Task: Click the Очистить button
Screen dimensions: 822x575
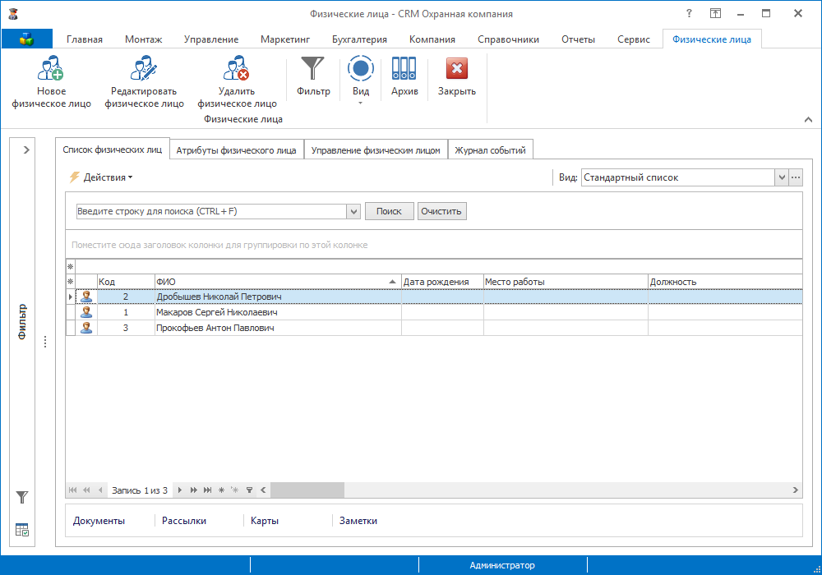Action: [441, 212]
